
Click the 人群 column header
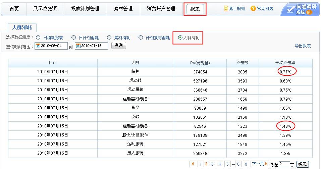pos(135,63)
